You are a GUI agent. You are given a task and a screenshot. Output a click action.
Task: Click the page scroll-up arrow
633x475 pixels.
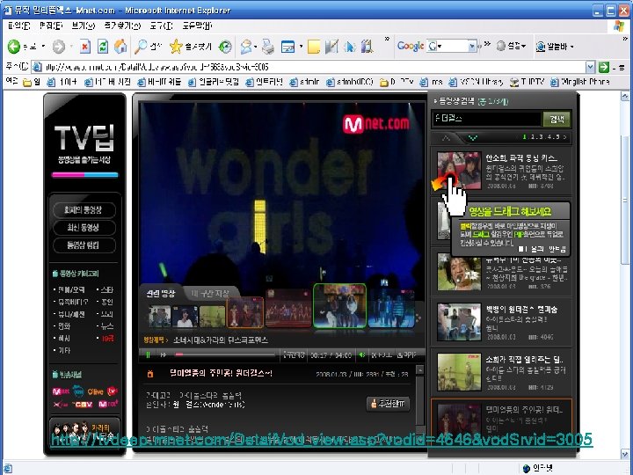click(x=624, y=97)
